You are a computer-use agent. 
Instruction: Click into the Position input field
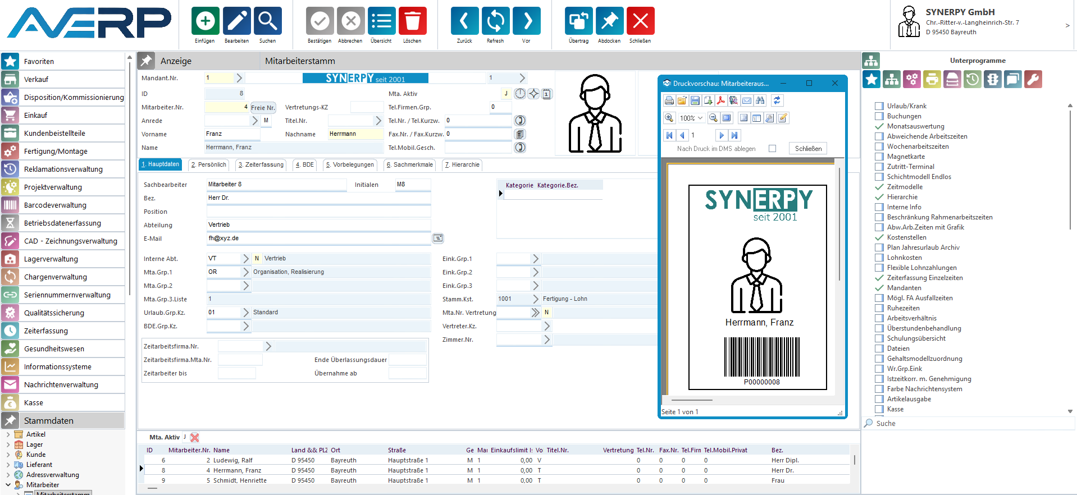318,212
